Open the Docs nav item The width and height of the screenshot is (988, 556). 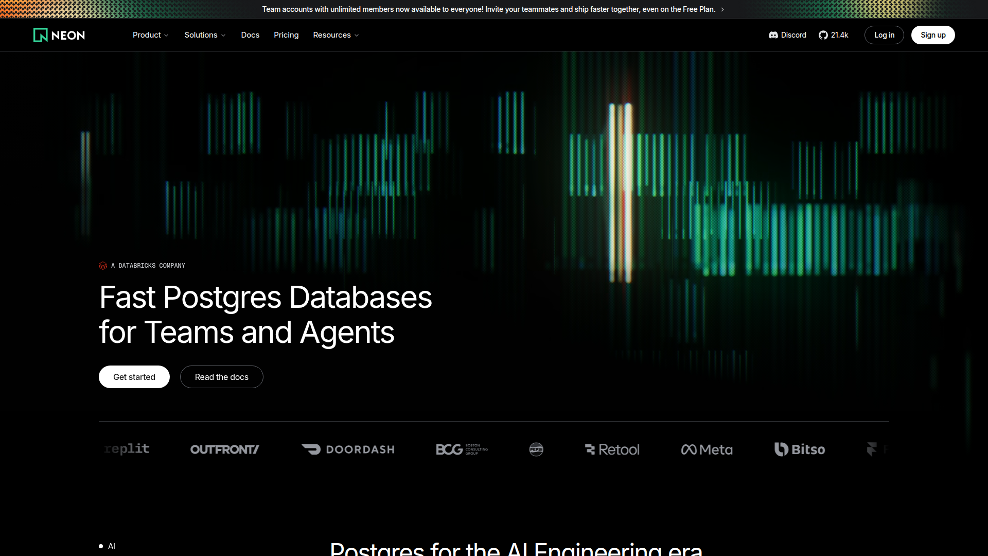click(x=250, y=35)
